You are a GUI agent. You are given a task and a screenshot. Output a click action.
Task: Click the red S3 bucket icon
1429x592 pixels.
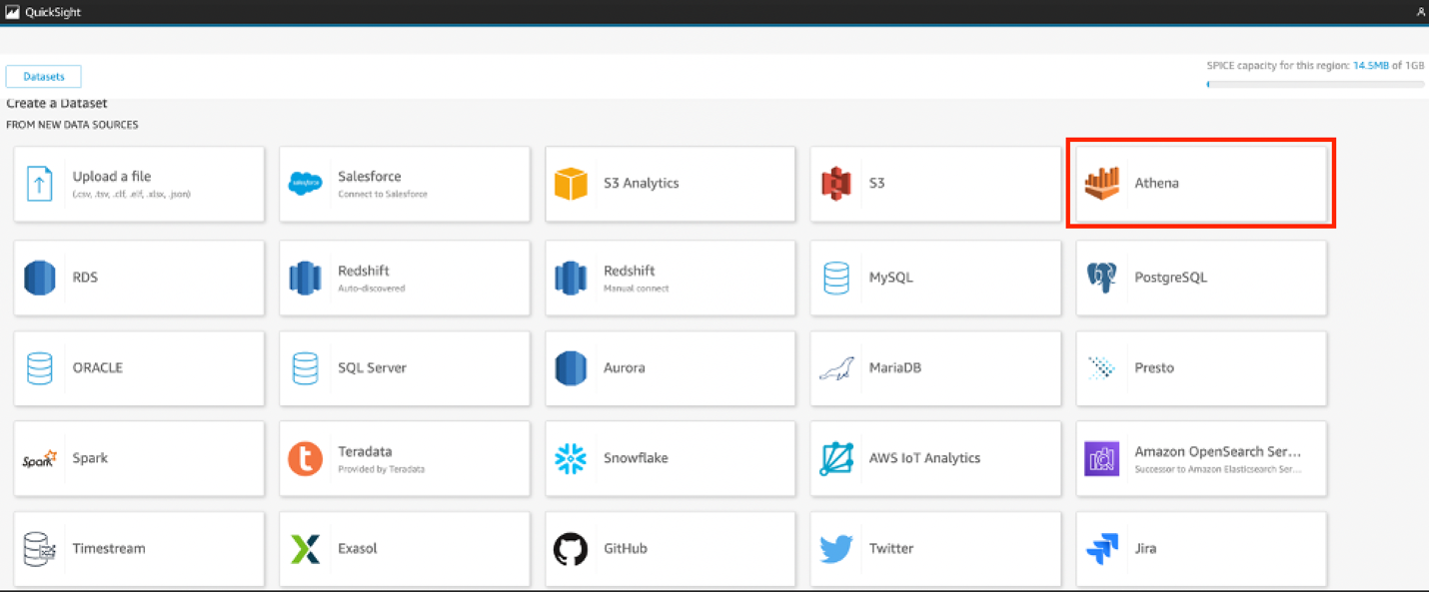tap(835, 184)
